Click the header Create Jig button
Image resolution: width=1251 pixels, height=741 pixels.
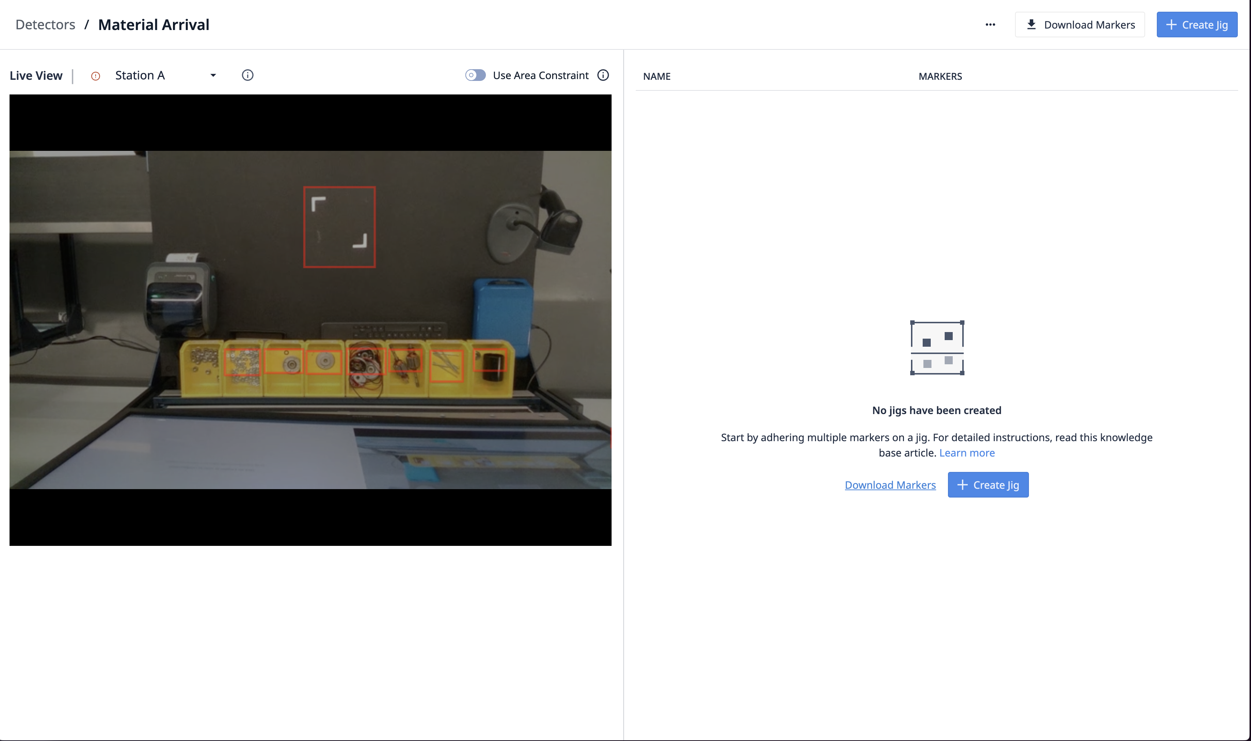click(1196, 25)
